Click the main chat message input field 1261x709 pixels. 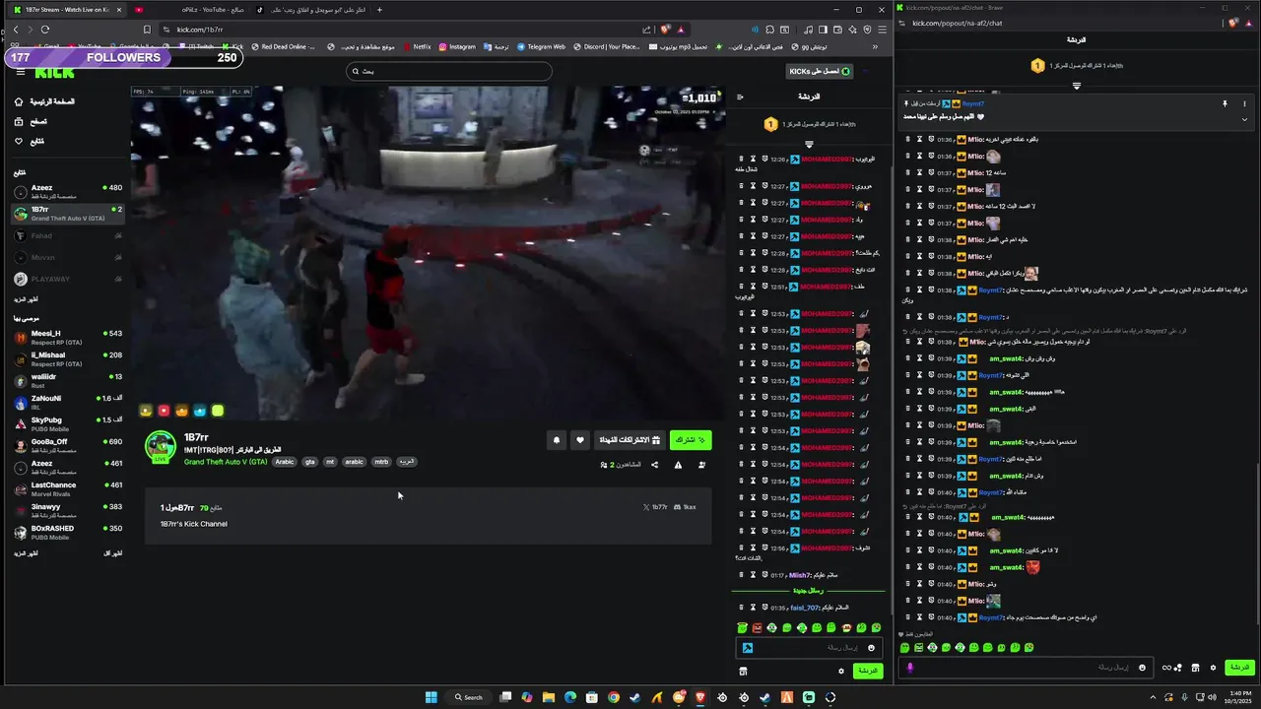(808, 648)
